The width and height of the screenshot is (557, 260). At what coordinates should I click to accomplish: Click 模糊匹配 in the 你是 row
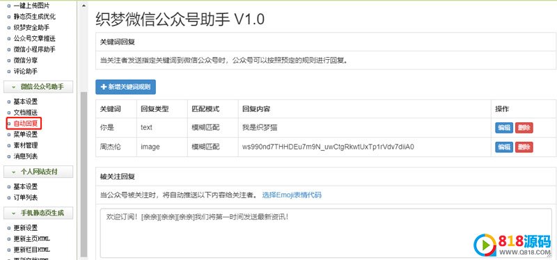pyautogui.click(x=205, y=128)
